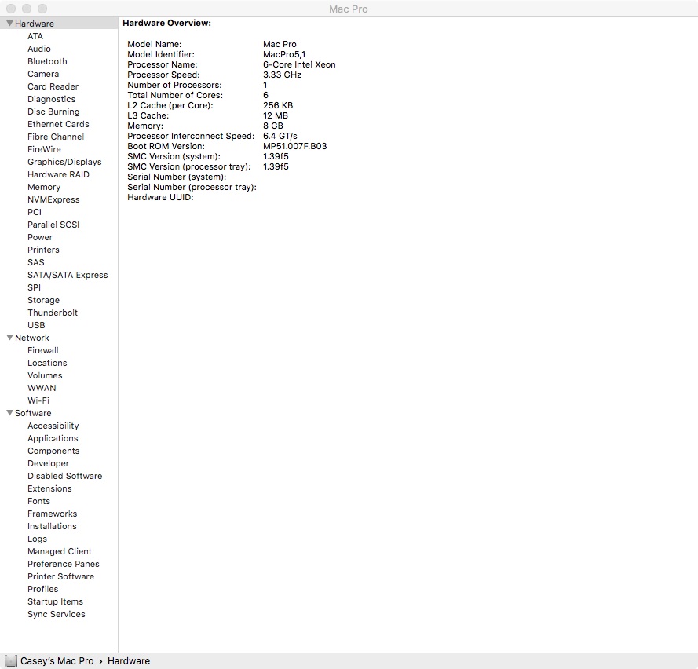Click the 3.33 GHz processor speed value
The height and width of the screenshot is (669, 698).
(x=282, y=75)
